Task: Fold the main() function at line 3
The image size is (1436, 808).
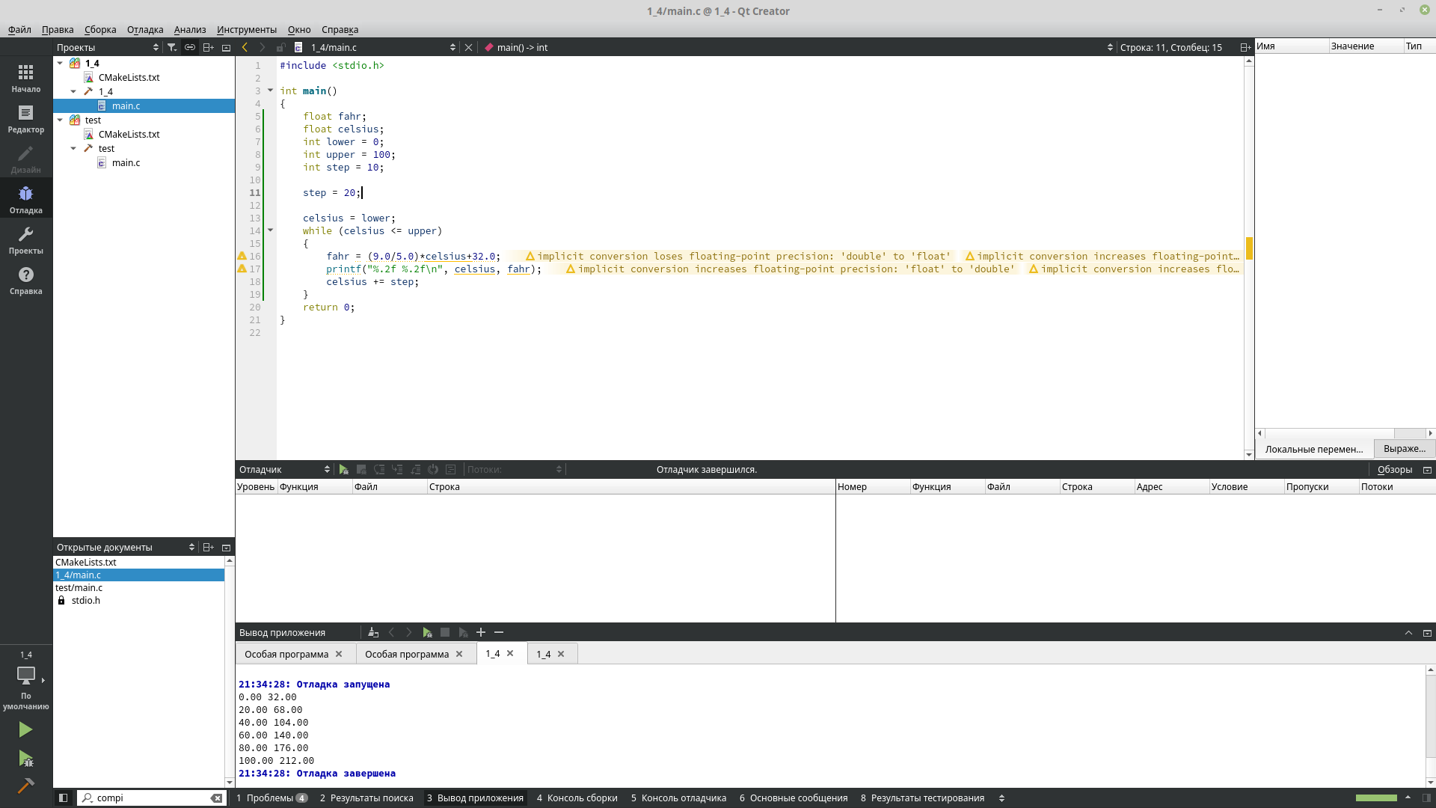Action: pos(271,91)
